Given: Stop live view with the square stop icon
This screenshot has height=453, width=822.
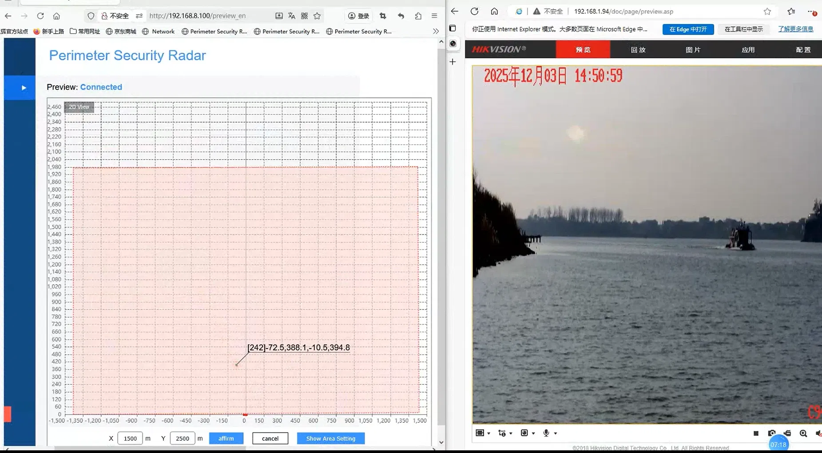Looking at the screenshot, I should (x=756, y=433).
